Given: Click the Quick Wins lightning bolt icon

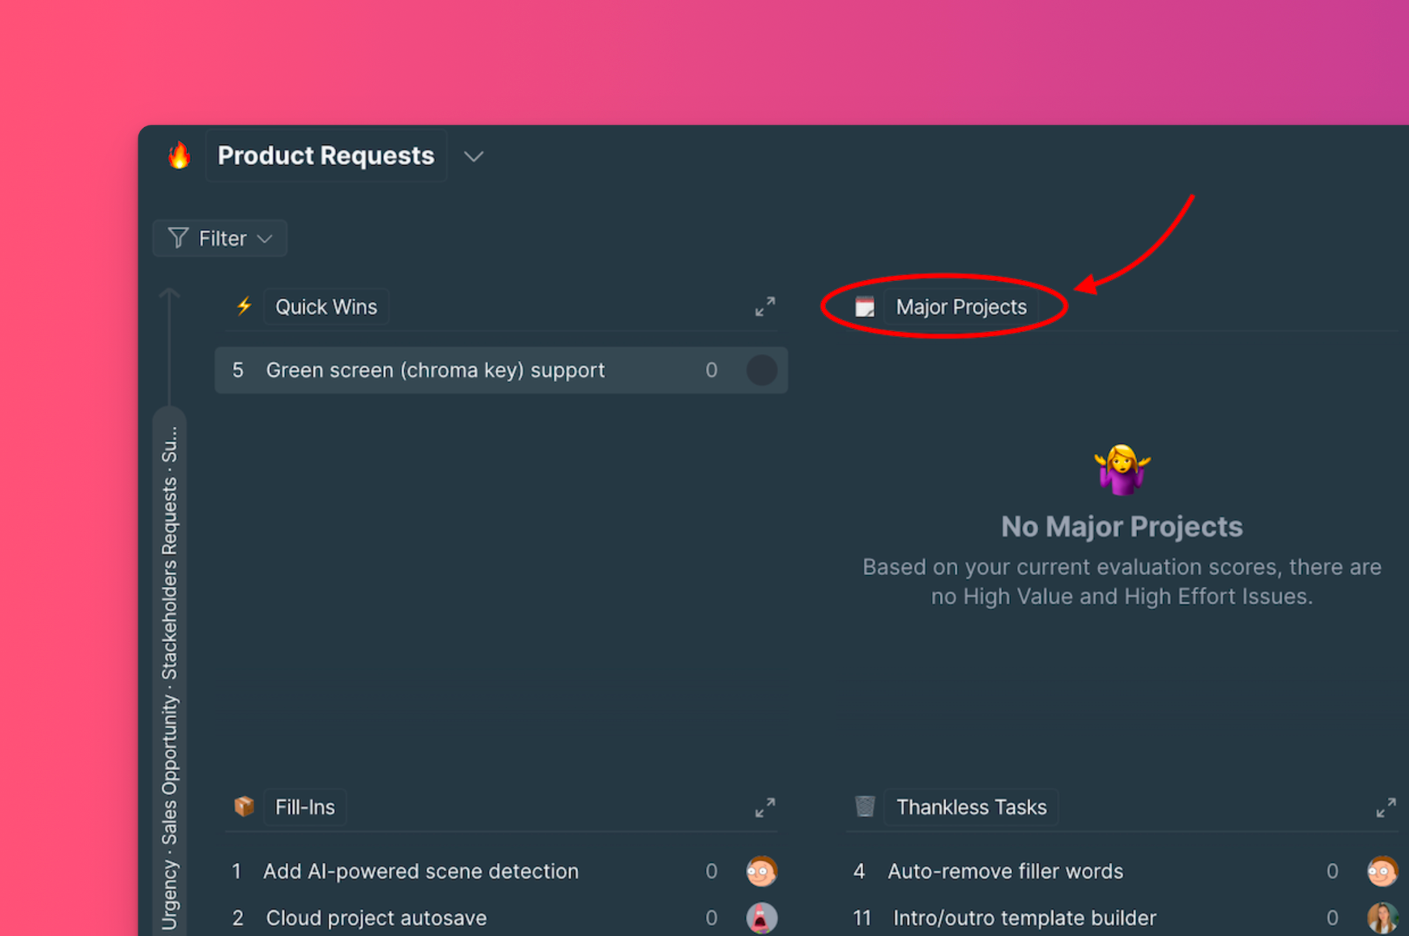Looking at the screenshot, I should click(x=244, y=306).
